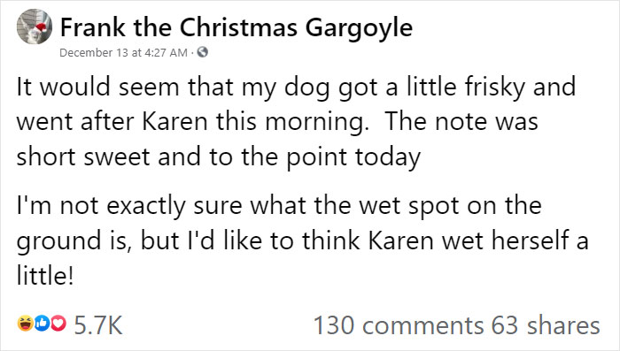Click the laughing Haha reaction emoji
This screenshot has height=351, width=620.
click(x=25, y=324)
